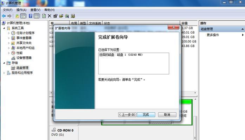Image resolution: width=245 pixels, height=140 pixels.
Task: Click the 上一步(B) back button
Action: tap(127, 115)
